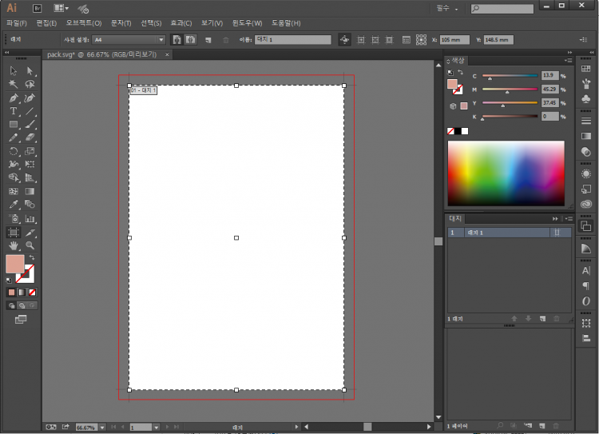Set paint mode to Gradient

tap(22, 293)
